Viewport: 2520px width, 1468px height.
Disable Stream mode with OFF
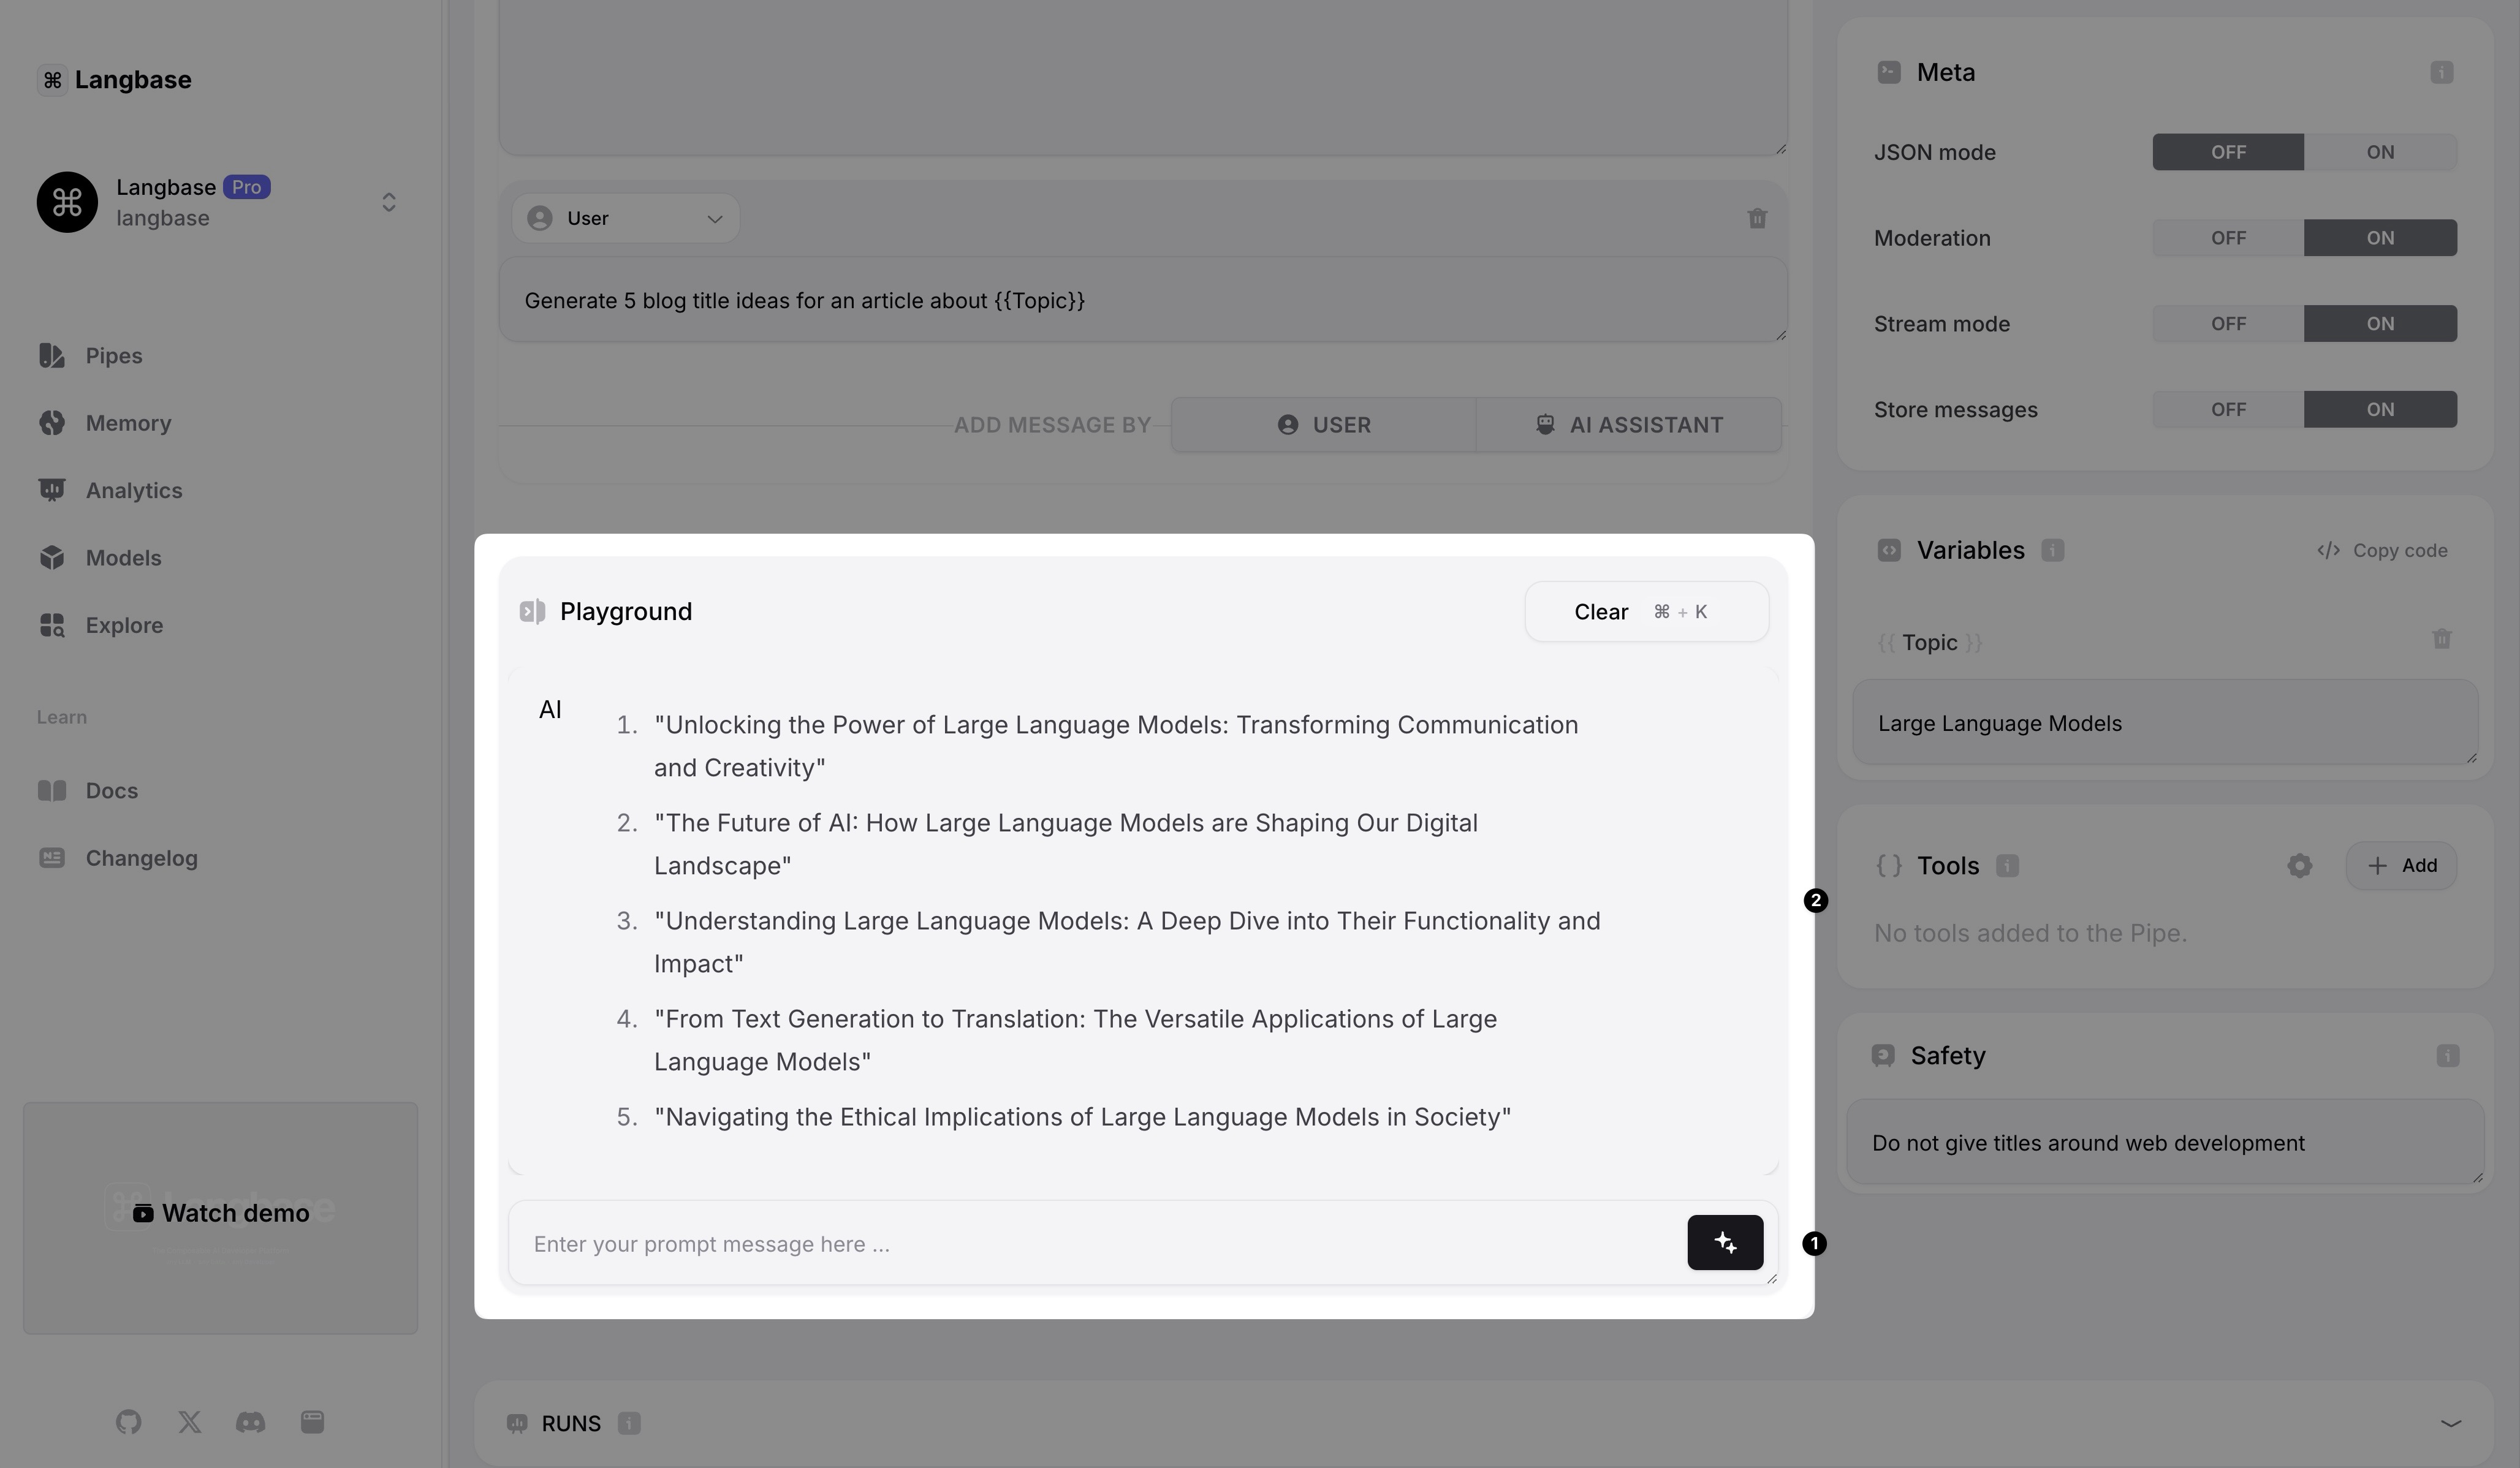2228,324
